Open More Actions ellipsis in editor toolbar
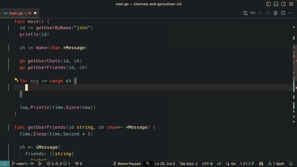Screen dimensions: 297x167 click(x=291, y=13)
